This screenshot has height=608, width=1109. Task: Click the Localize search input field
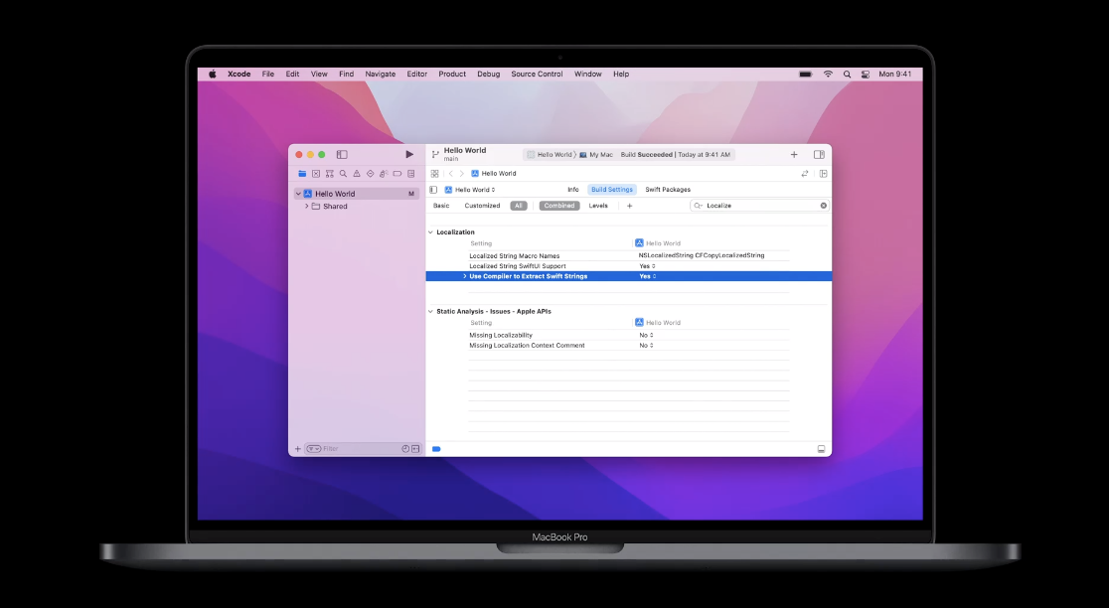759,206
